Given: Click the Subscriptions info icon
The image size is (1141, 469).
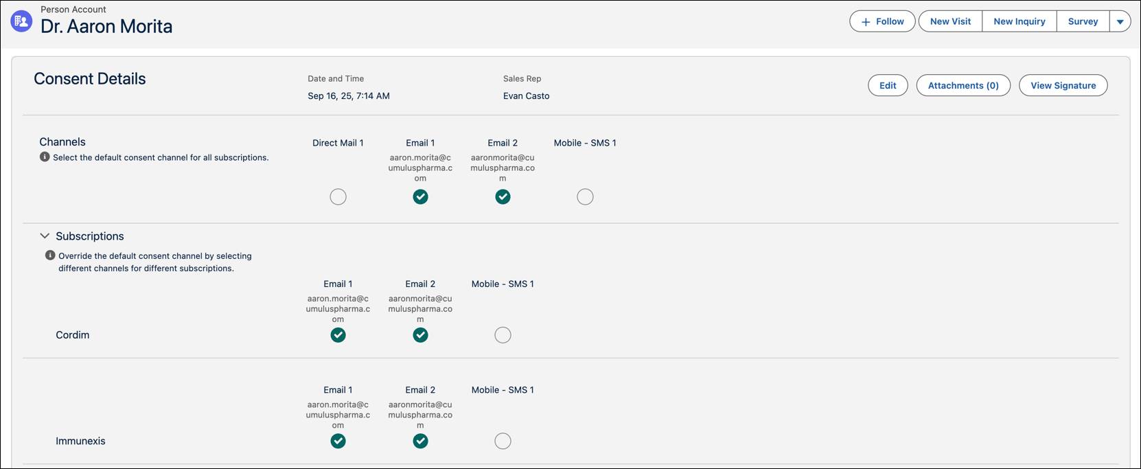Looking at the screenshot, I should (50, 255).
